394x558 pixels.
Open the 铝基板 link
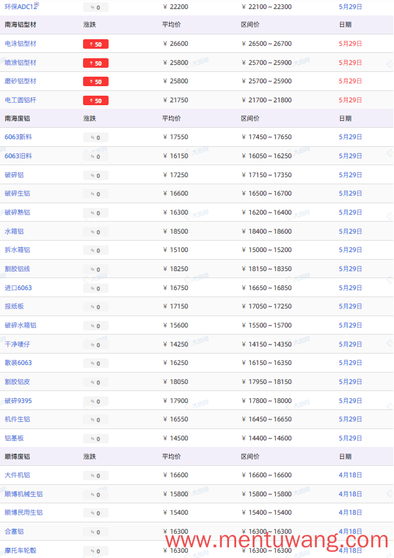point(14,439)
